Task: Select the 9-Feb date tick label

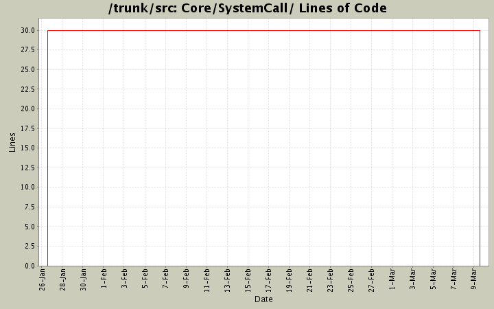Action: (x=187, y=280)
